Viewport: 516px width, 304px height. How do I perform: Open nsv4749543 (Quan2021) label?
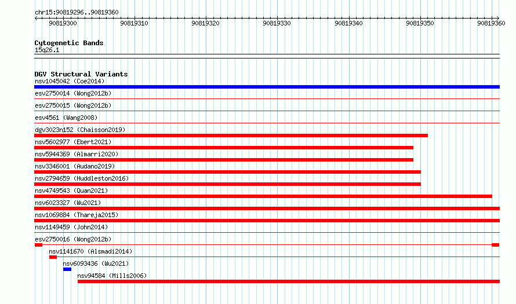pos(71,191)
